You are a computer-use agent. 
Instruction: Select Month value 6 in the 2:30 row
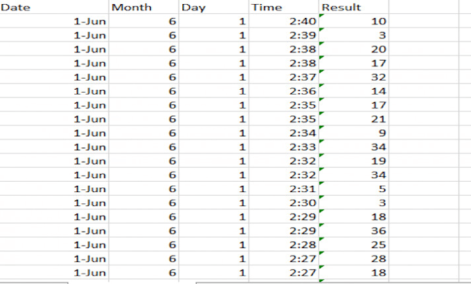tap(143, 202)
